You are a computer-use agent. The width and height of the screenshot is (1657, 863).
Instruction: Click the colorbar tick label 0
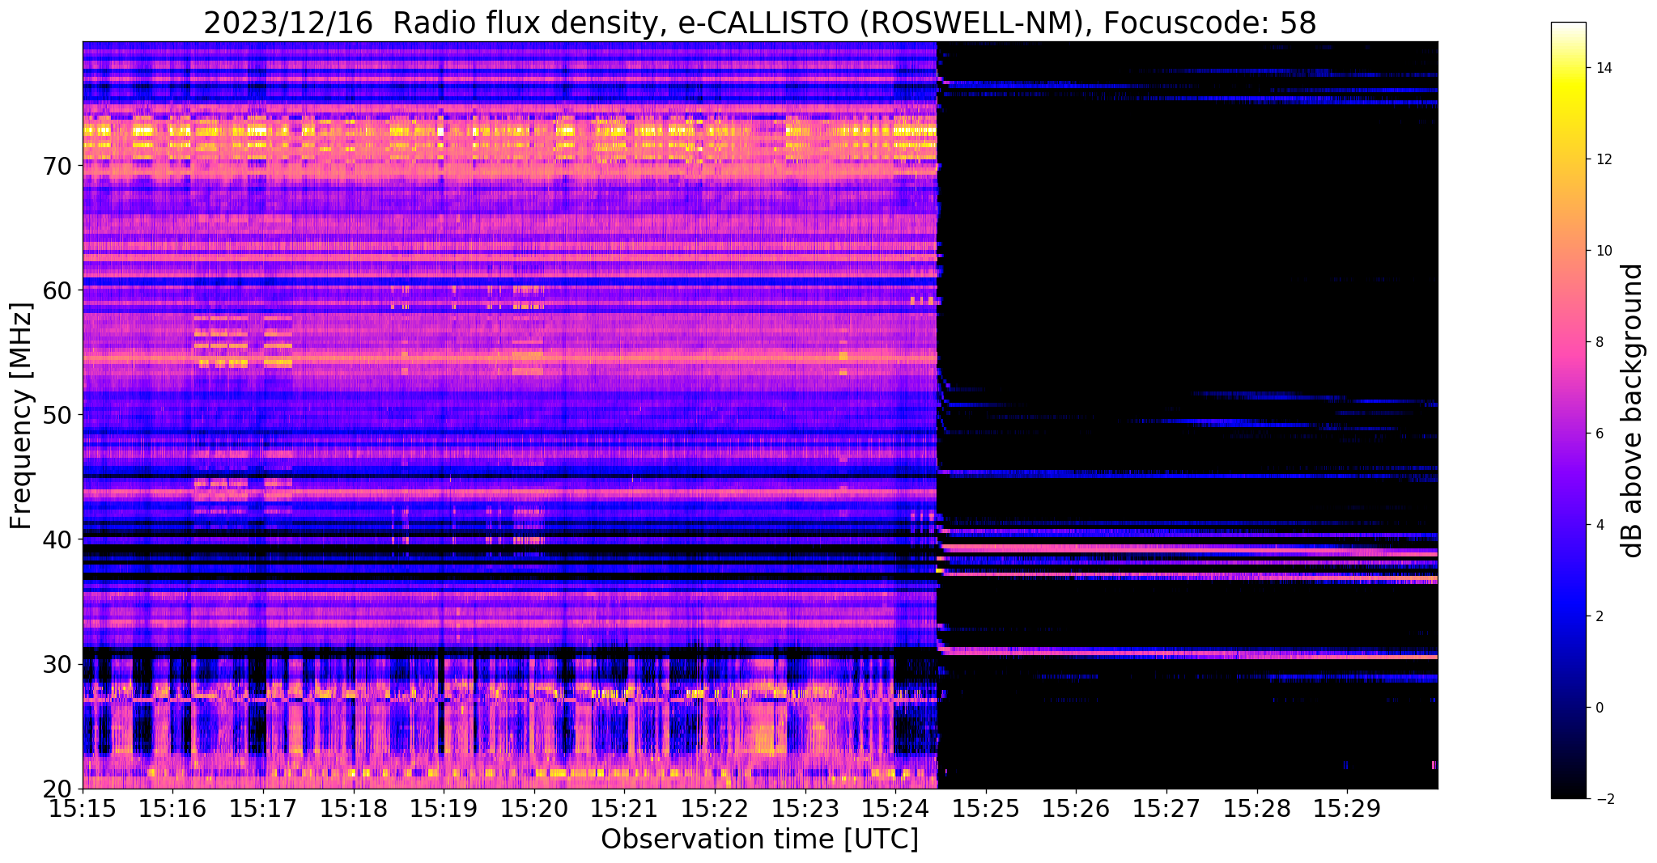1599,708
